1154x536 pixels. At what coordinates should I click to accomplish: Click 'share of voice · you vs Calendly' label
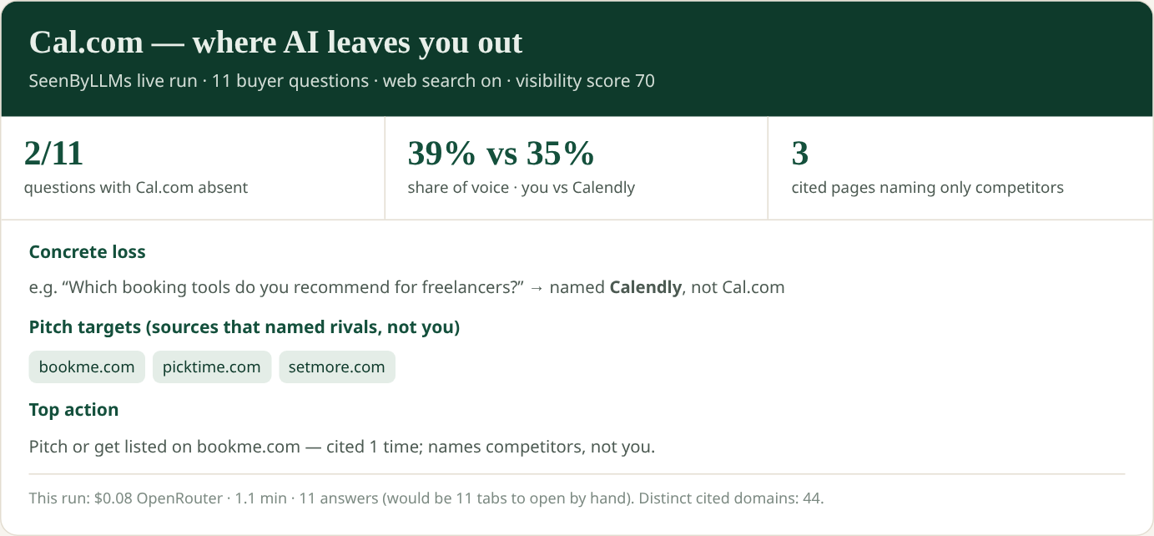pos(522,187)
